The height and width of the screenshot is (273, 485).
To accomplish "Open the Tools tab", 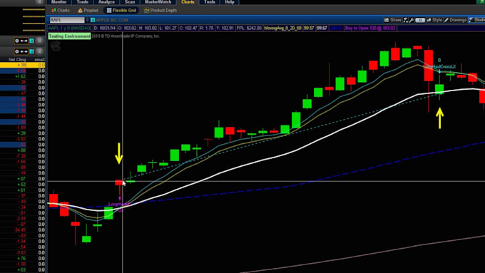I will click(x=210, y=2).
